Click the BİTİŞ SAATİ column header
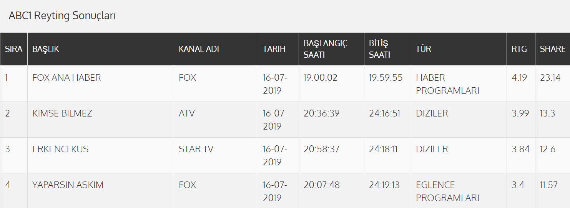The width and height of the screenshot is (570, 208). pos(379,49)
